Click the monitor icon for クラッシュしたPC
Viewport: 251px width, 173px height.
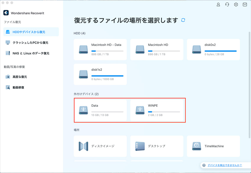click(x=8, y=42)
